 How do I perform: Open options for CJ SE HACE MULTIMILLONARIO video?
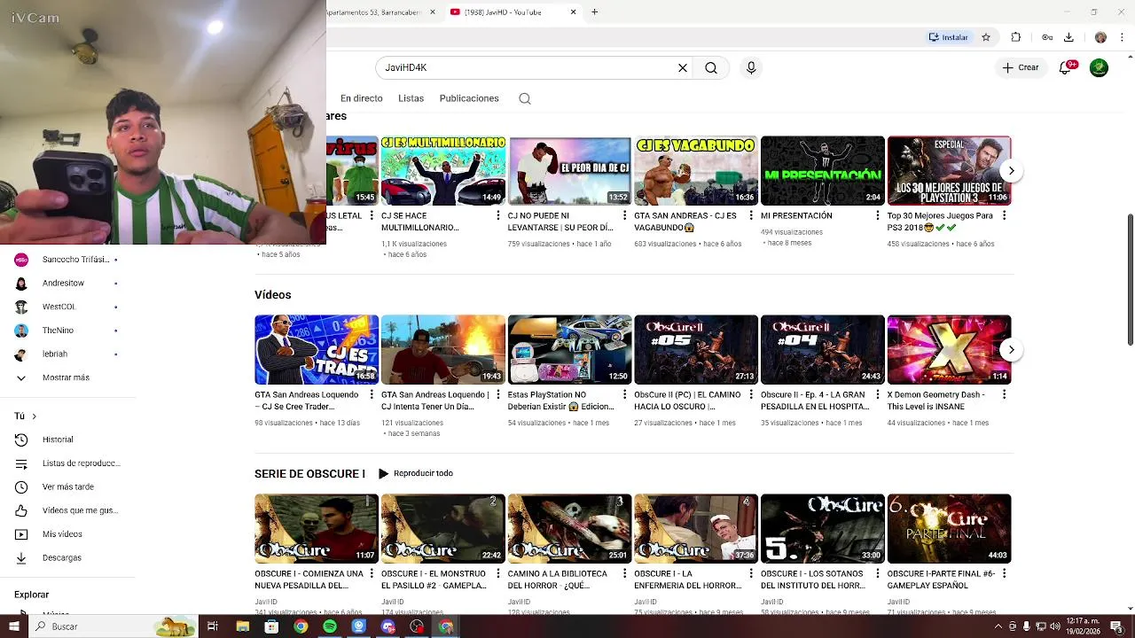click(498, 215)
